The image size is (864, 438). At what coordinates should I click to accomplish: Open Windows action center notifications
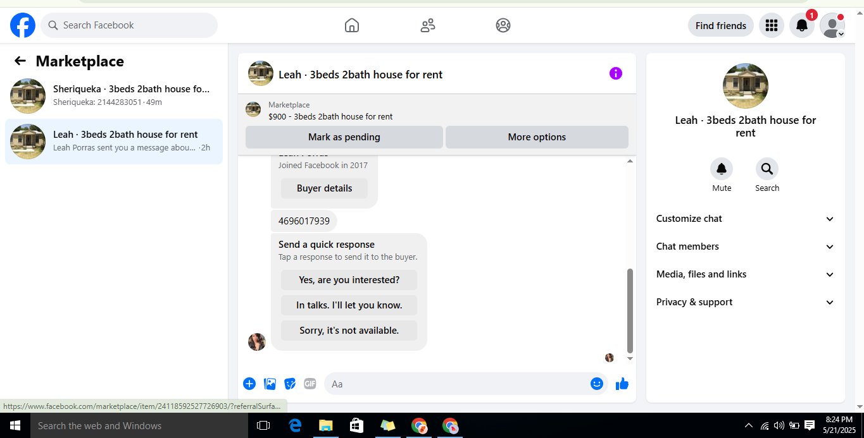[x=810, y=425]
